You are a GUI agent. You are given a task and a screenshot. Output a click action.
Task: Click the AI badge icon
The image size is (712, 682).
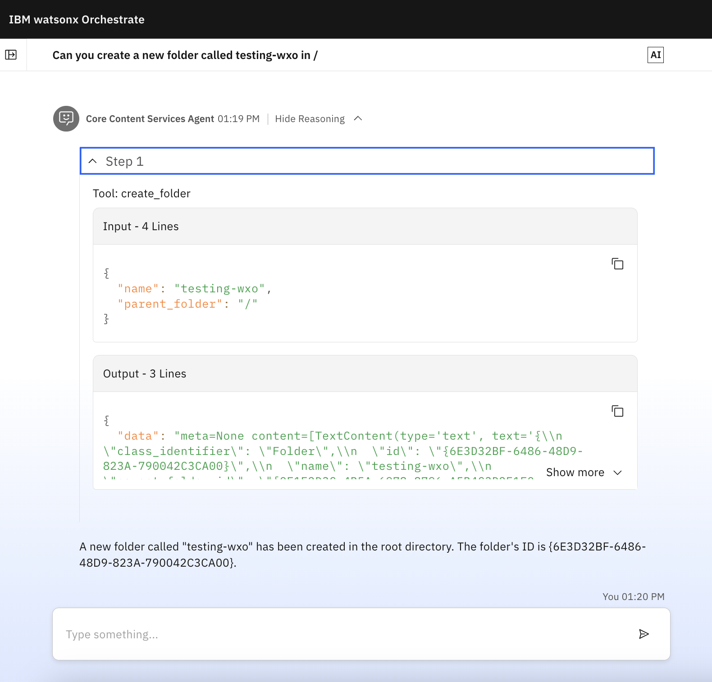pos(655,55)
